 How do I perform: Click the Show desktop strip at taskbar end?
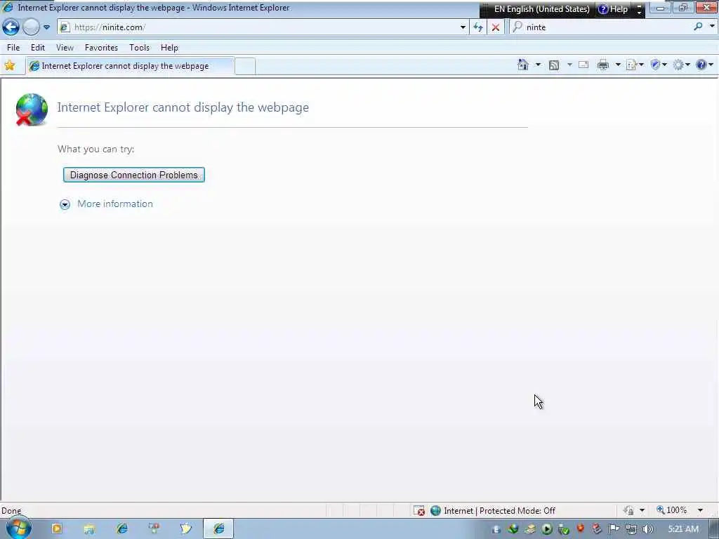pyautogui.click(x=714, y=529)
